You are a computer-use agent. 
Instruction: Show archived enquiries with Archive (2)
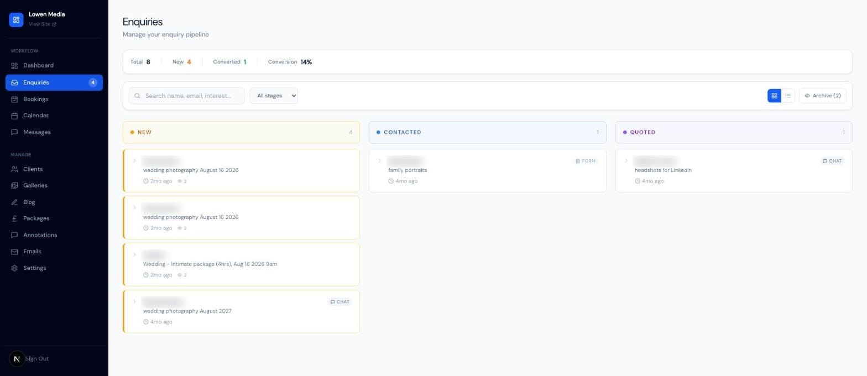[x=822, y=96]
